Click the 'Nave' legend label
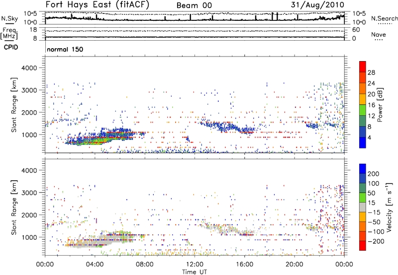Image resolution: width=398 pixels, height=275 pixels. tap(379, 34)
